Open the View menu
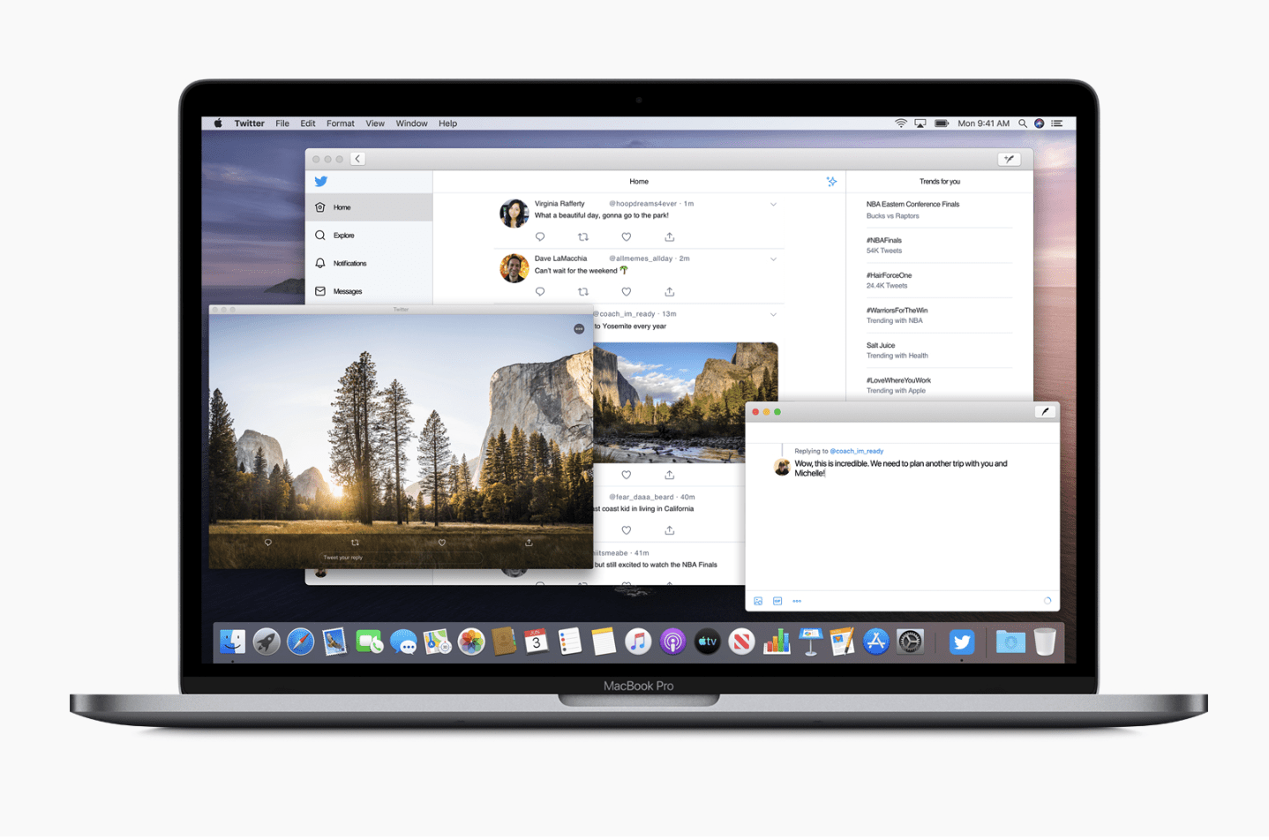Screen dimensions: 1269x840 (375, 124)
